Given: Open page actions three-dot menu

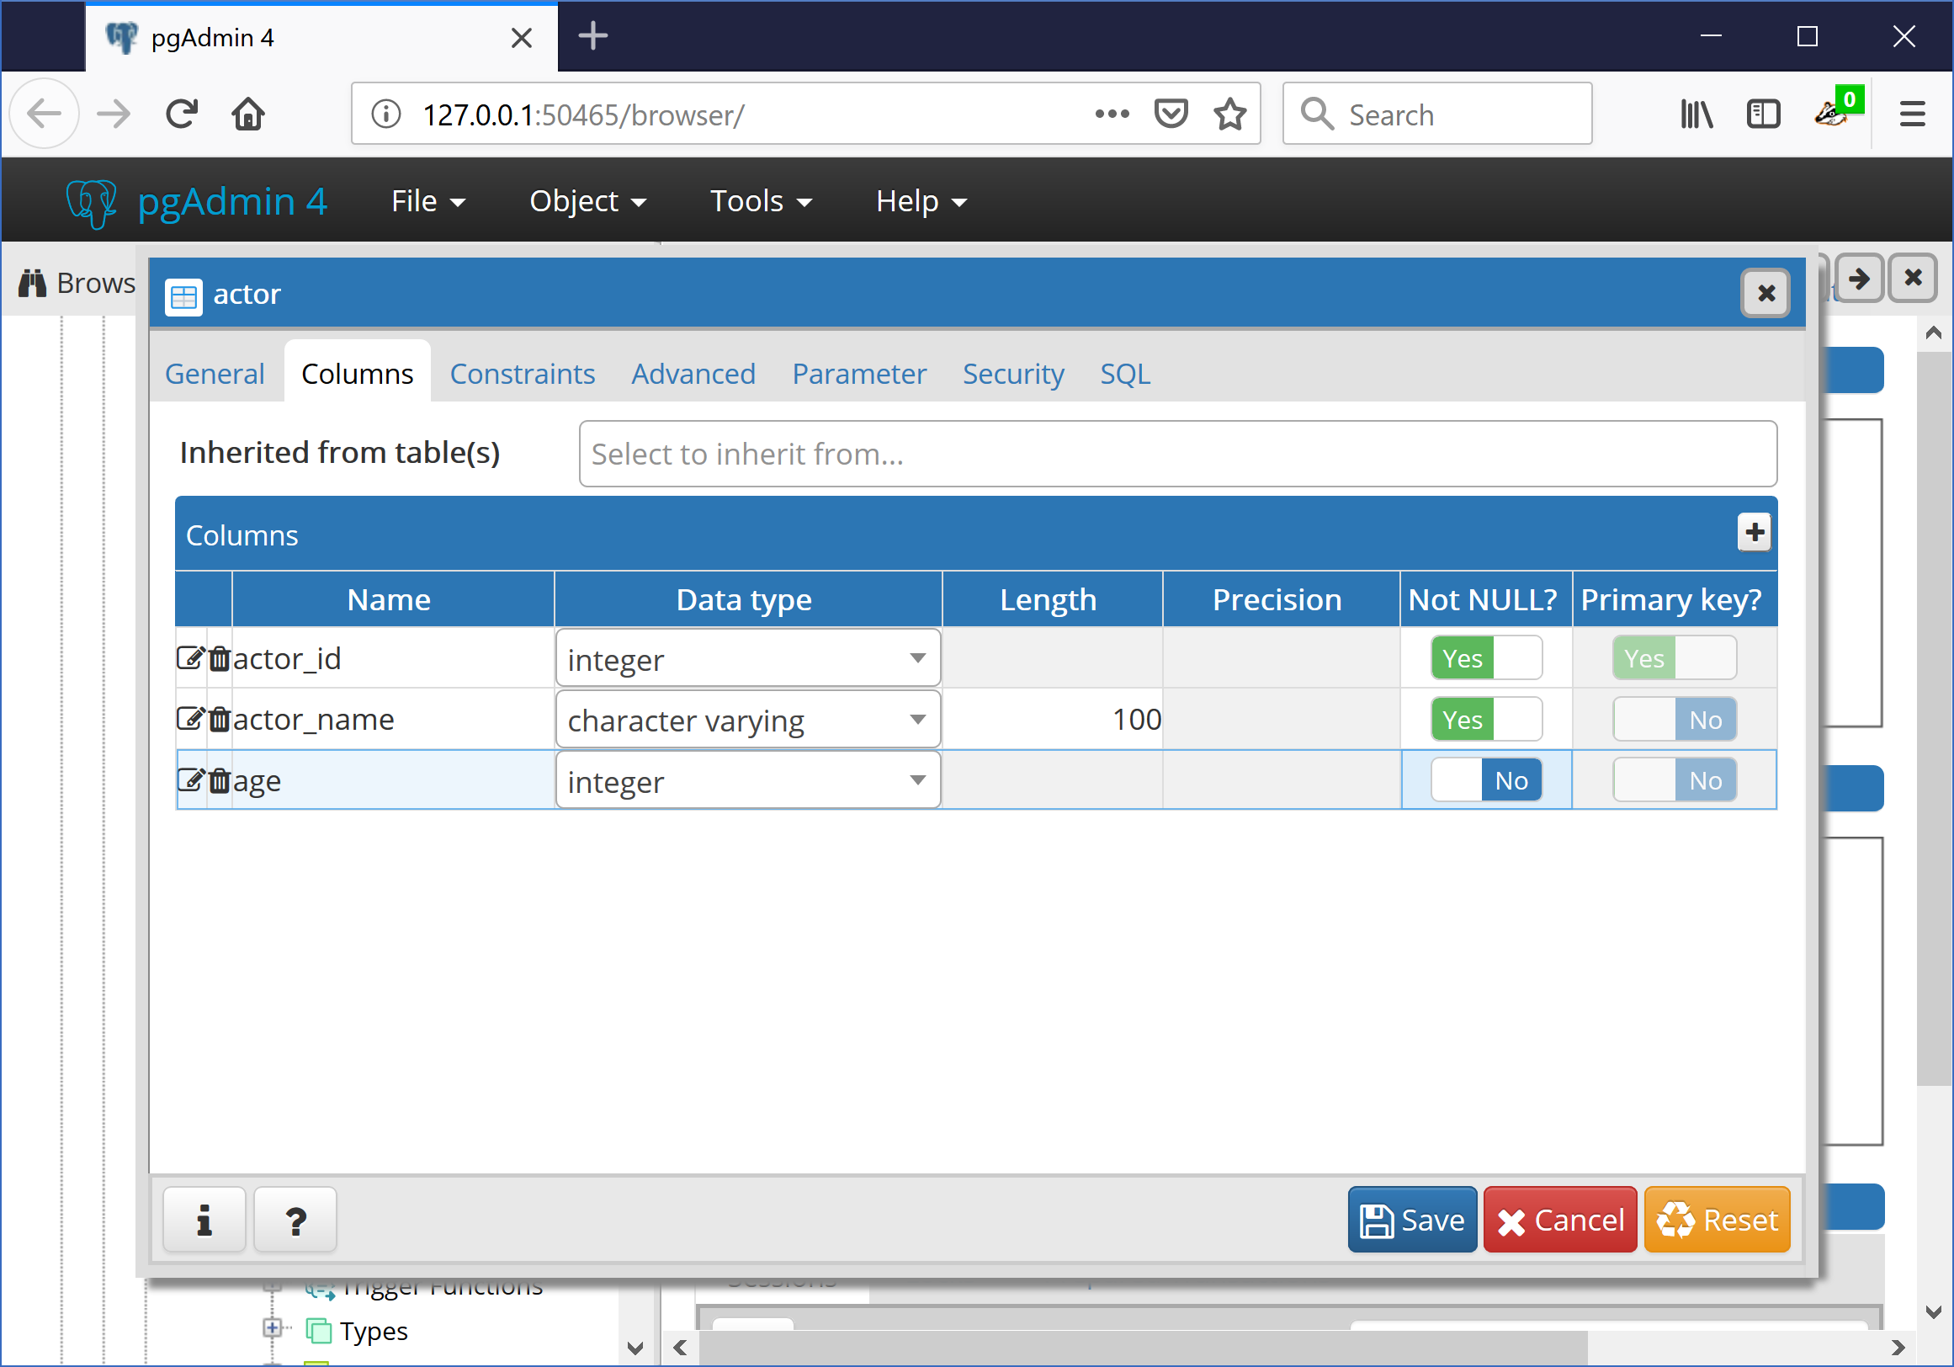Looking at the screenshot, I should [x=1112, y=113].
